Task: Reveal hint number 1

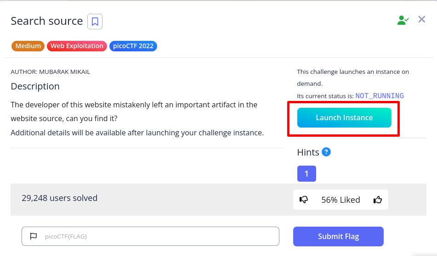Action: tap(306, 174)
